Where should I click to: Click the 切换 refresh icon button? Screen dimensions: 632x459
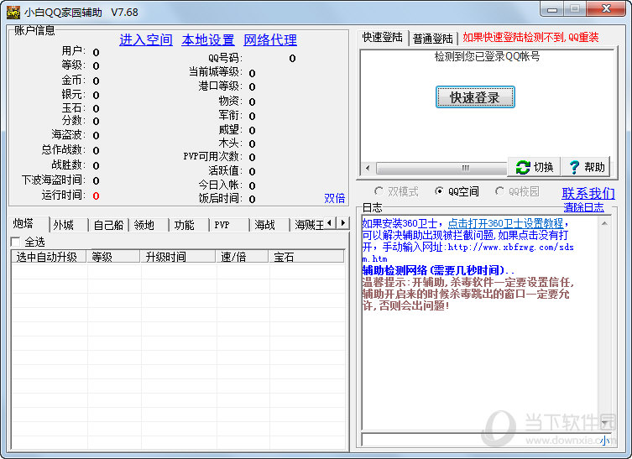(x=534, y=167)
